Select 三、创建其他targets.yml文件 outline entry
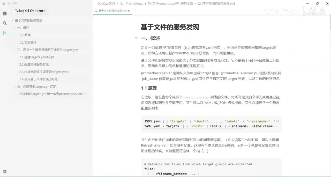 [x=37, y=87]
